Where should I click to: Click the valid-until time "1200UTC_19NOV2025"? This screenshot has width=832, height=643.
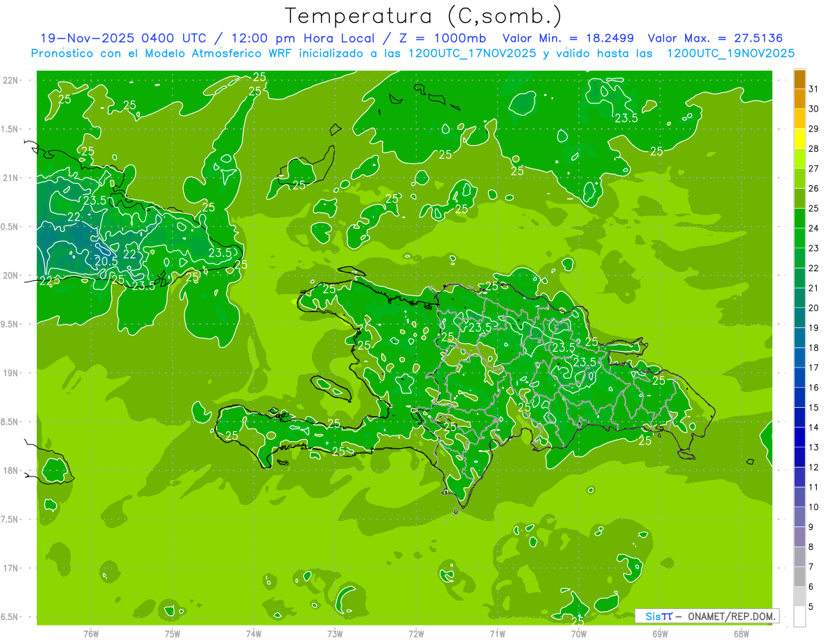(730, 53)
